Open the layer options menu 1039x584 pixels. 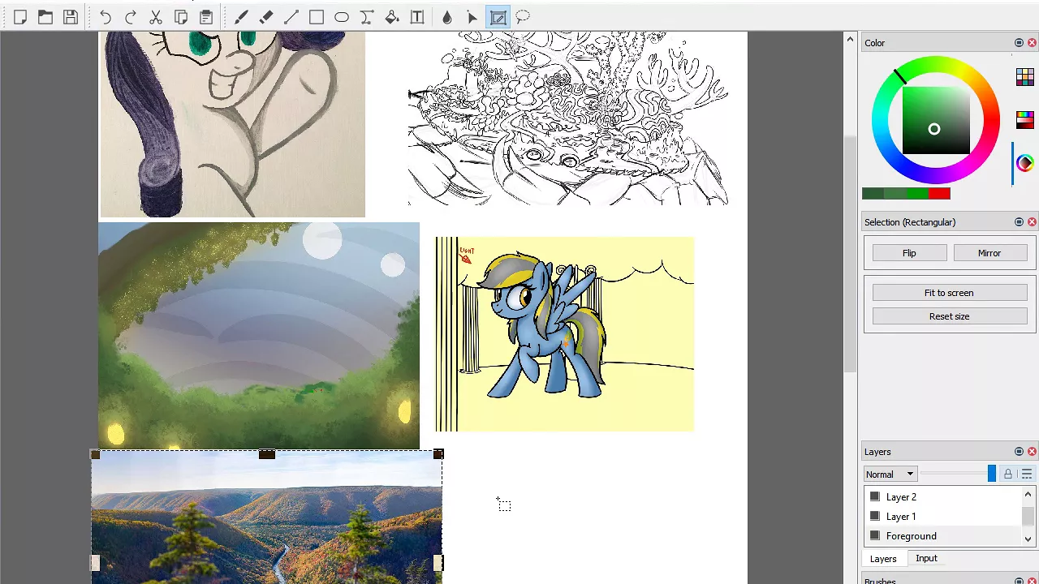(1027, 474)
